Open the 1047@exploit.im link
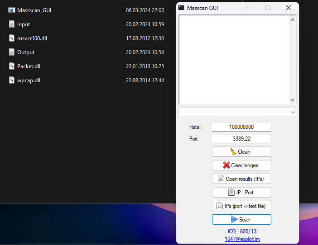 242,239
